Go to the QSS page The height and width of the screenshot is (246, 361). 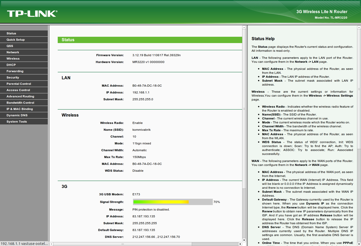tap(24, 46)
